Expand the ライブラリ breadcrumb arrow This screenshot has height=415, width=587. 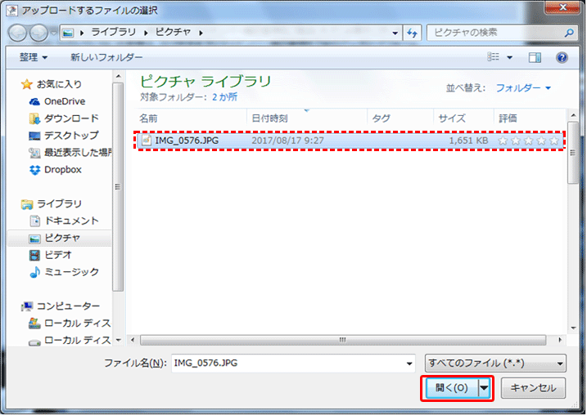pyautogui.click(x=146, y=33)
